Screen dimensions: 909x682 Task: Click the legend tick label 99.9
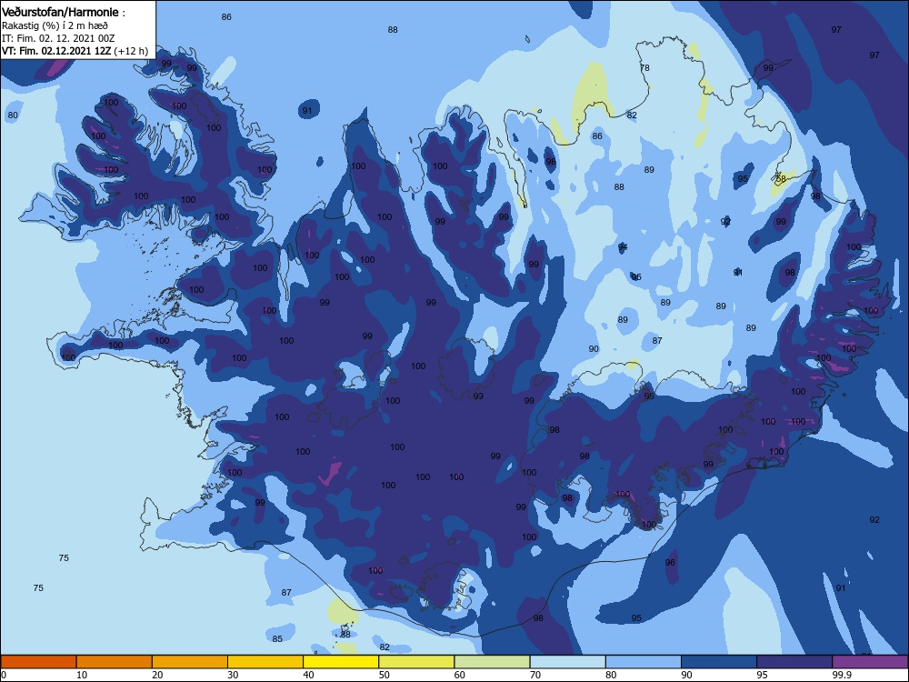pyautogui.click(x=842, y=675)
